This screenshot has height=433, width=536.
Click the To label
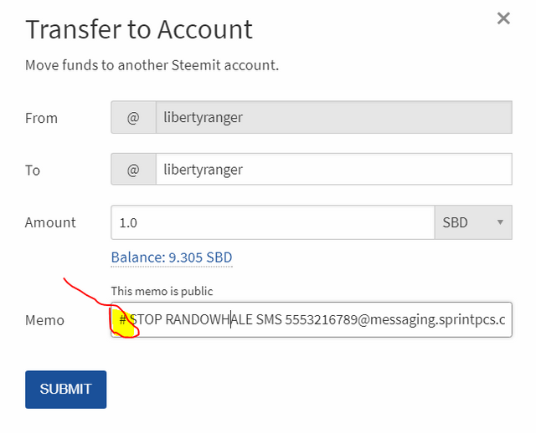tap(33, 170)
